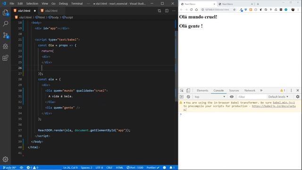This screenshot has height=170, width=302.
Task: Click the Open Changes icon in editor toolbar
Action: [159, 11]
